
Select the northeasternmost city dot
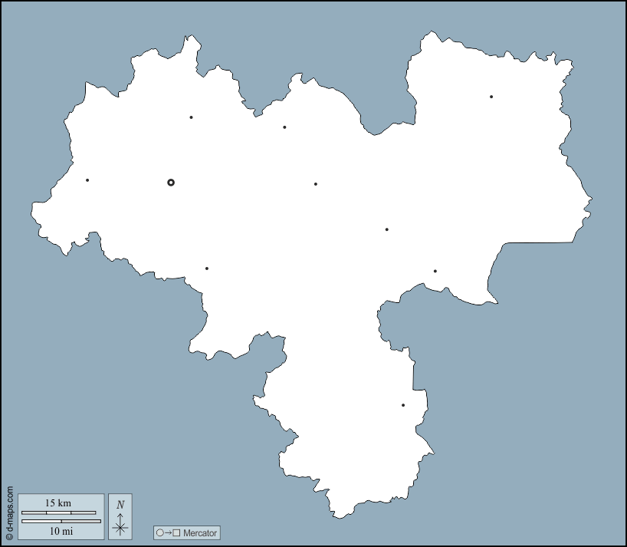[x=491, y=97]
